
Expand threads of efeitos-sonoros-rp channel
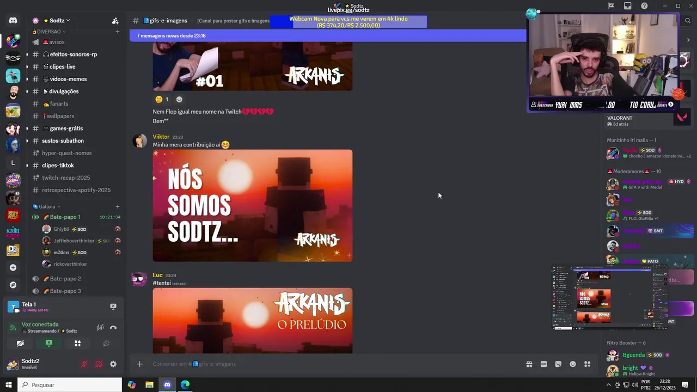(27, 54)
